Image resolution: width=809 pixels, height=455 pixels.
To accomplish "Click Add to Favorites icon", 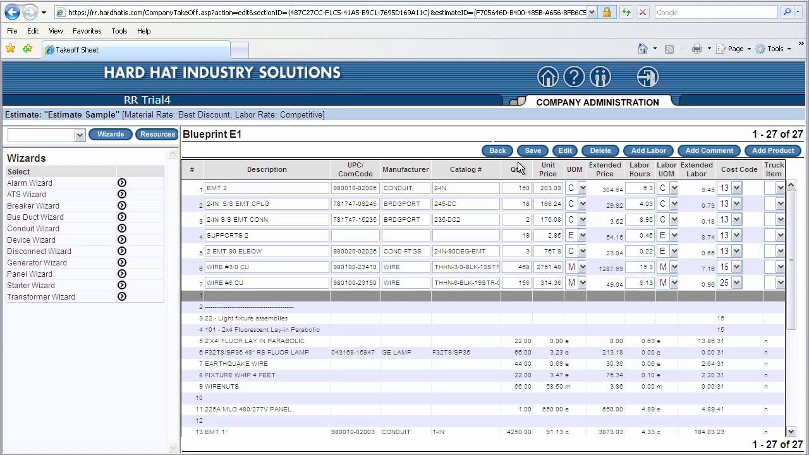I will pyautogui.click(x=27, y=49).
